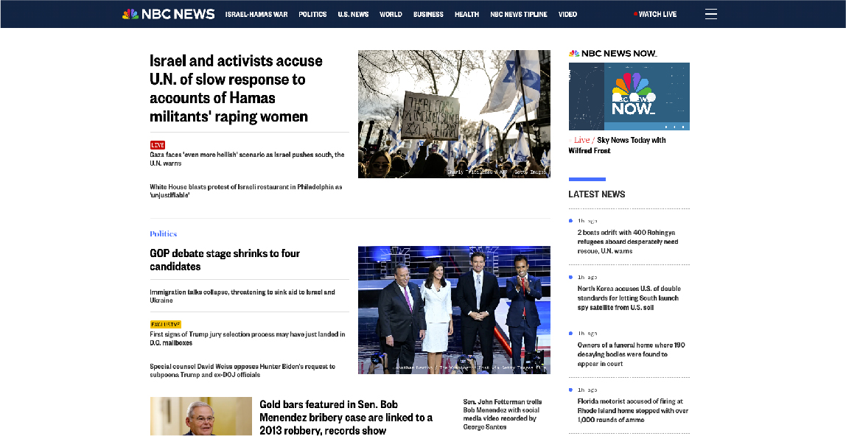This screenshot has height=436, width=846.
Task: Click the Politics section label above headlines
Action: point(163,233)
